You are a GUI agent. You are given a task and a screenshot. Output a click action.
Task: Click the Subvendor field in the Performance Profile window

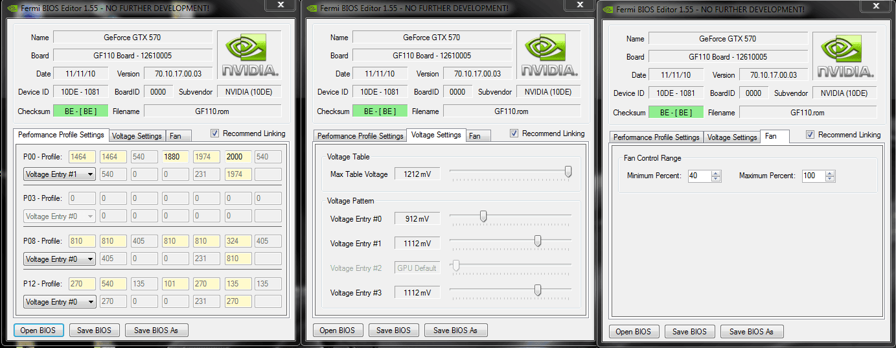click(249, 91)
